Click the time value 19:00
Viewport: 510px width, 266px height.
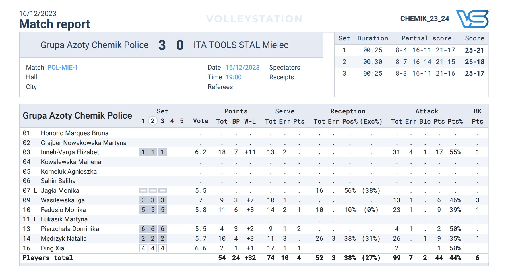tap(234, 77)
